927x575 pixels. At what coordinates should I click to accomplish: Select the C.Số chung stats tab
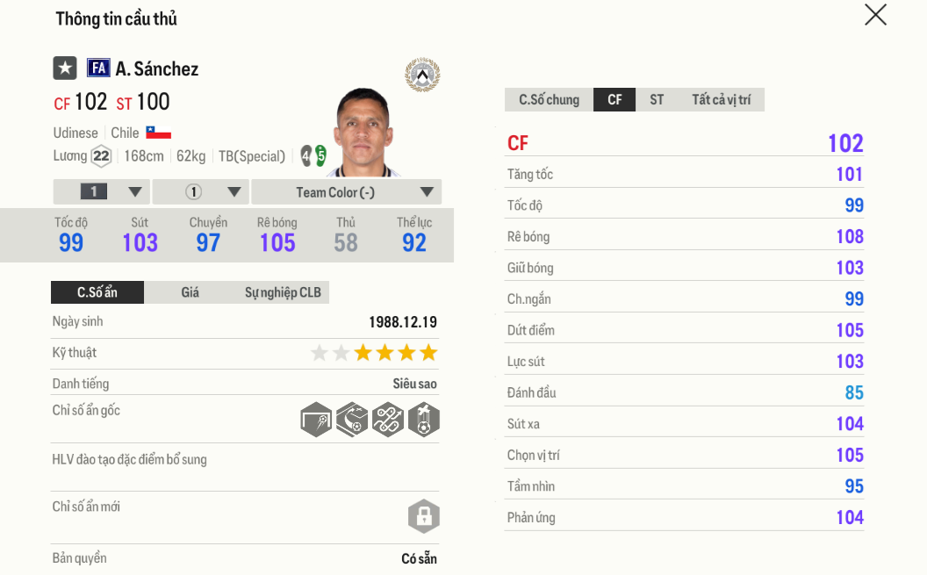[x=549, y=100]
